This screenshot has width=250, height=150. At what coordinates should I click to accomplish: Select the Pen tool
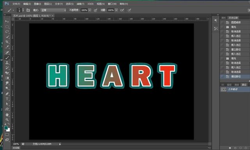[x=7, y=94]
